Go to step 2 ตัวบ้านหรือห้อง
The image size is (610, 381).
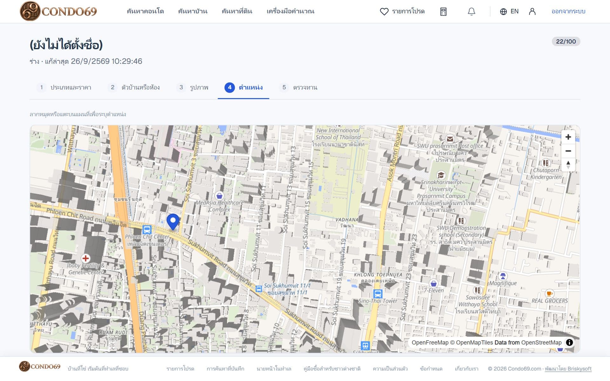[134, 87]
